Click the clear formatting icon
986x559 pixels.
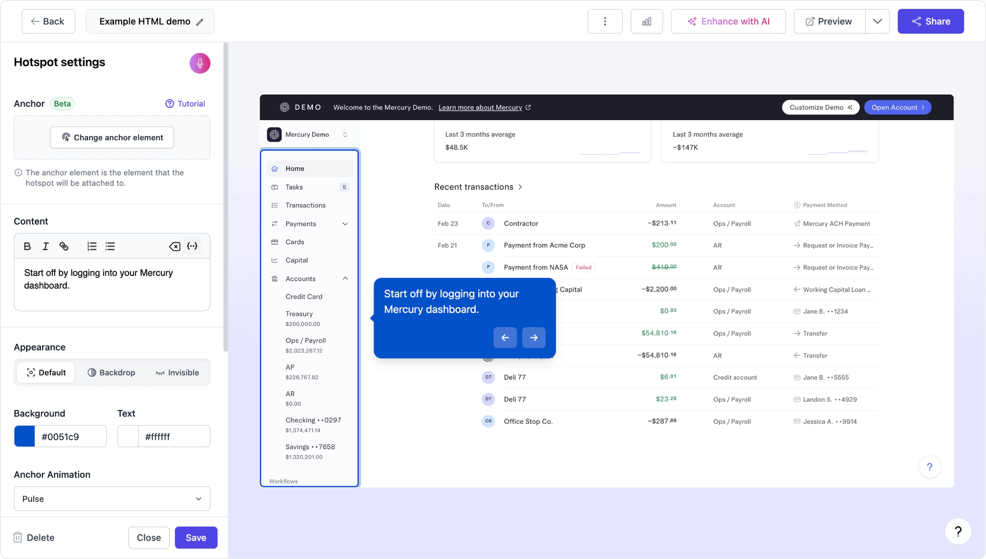click(175, 246)
